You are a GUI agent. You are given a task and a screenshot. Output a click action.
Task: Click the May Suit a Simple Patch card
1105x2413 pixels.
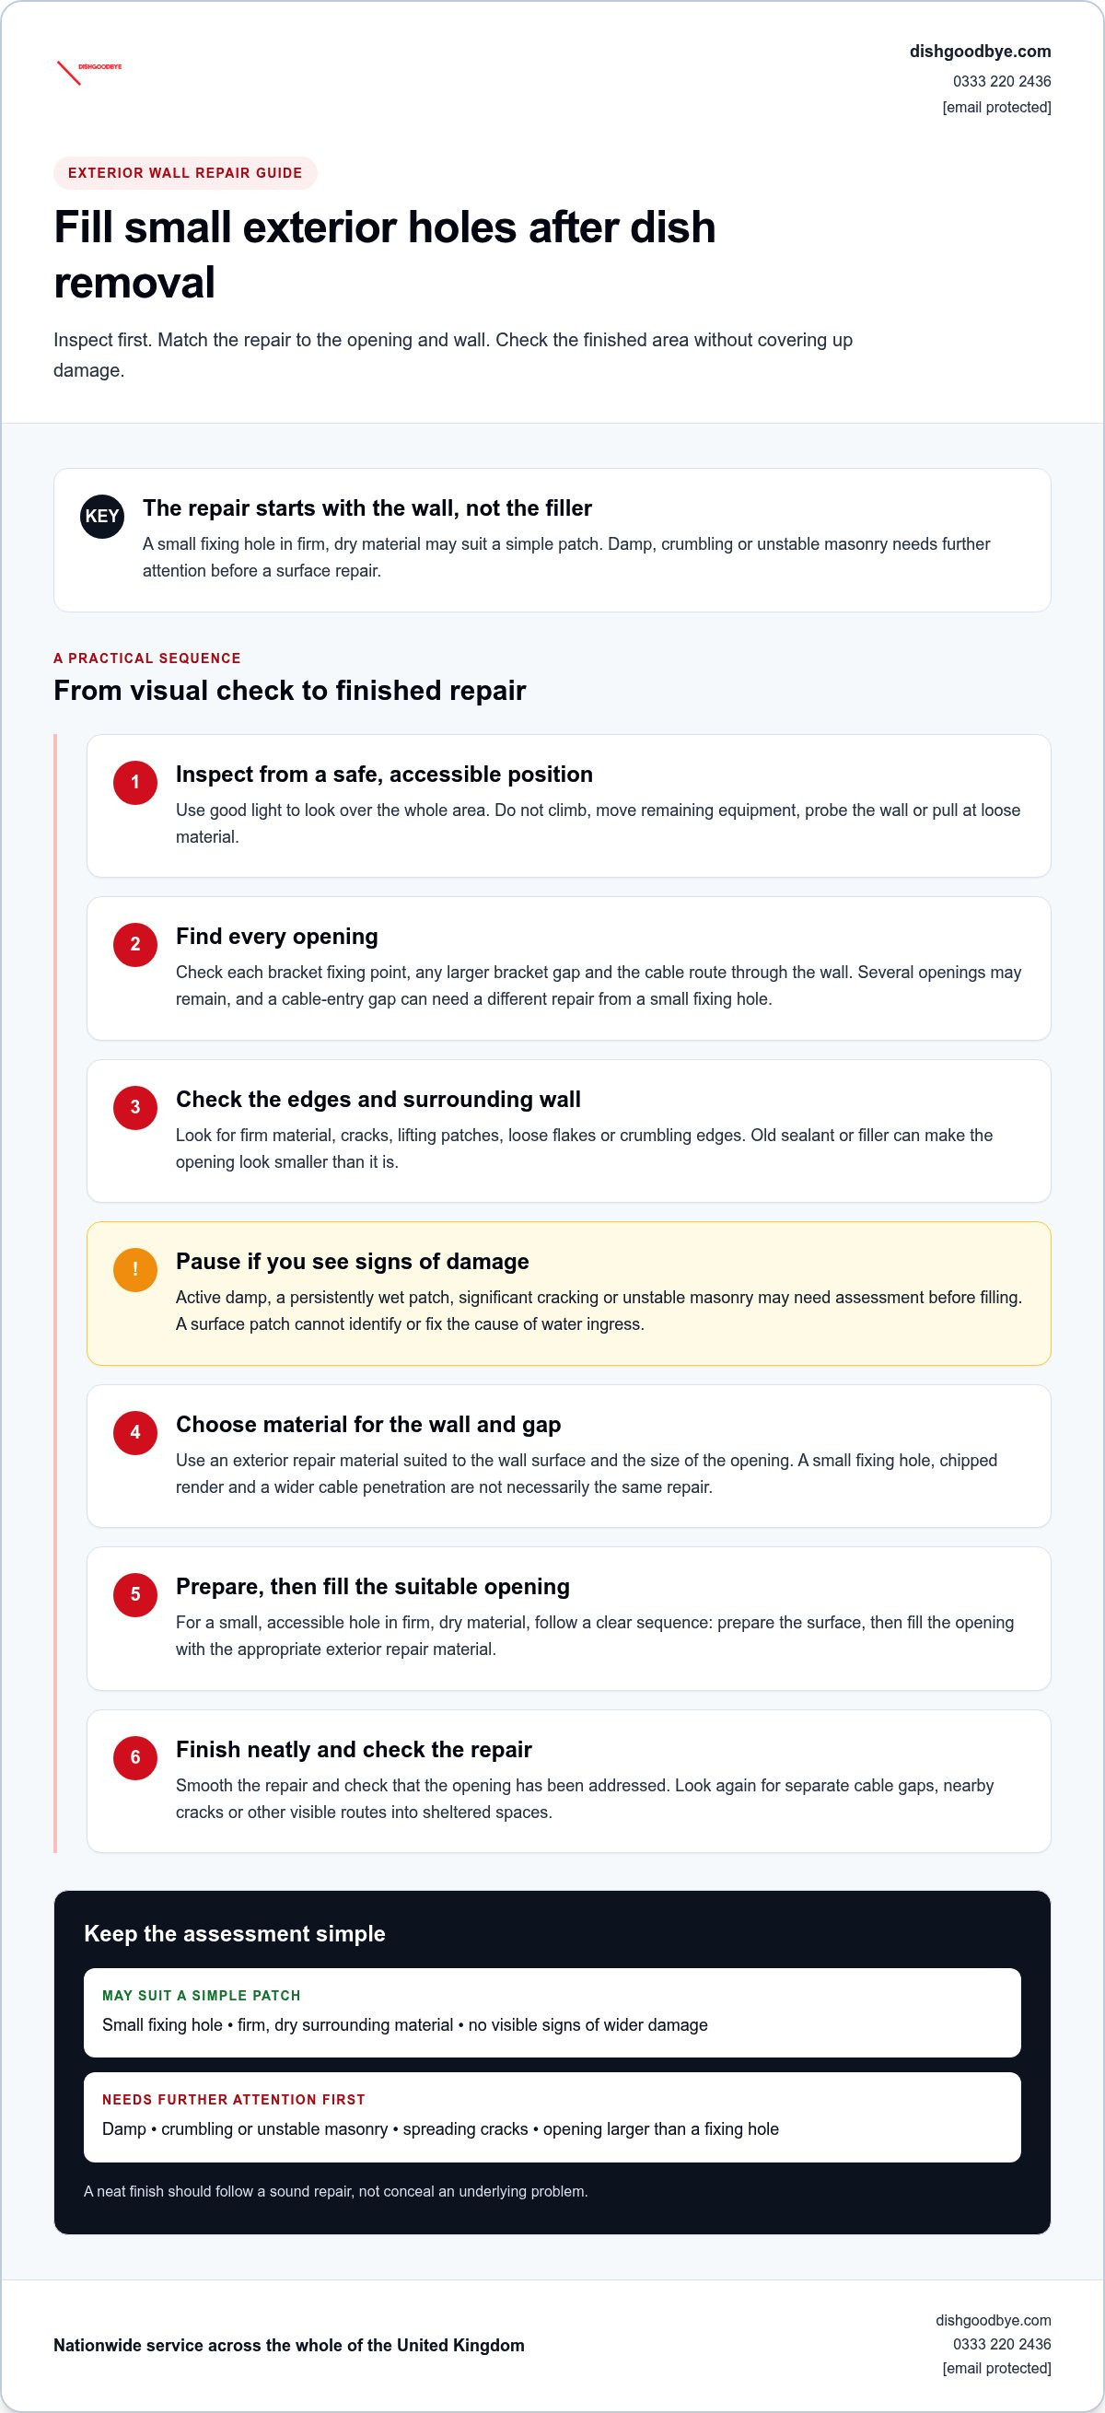[x=552, y=2013]
